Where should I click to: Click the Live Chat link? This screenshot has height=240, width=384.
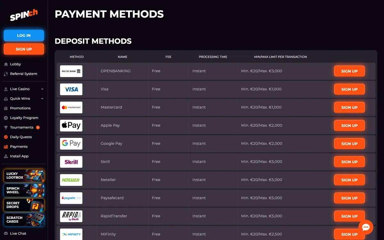coord(18,234)
